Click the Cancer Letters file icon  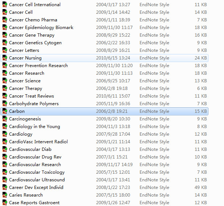(x=5, y=50)
